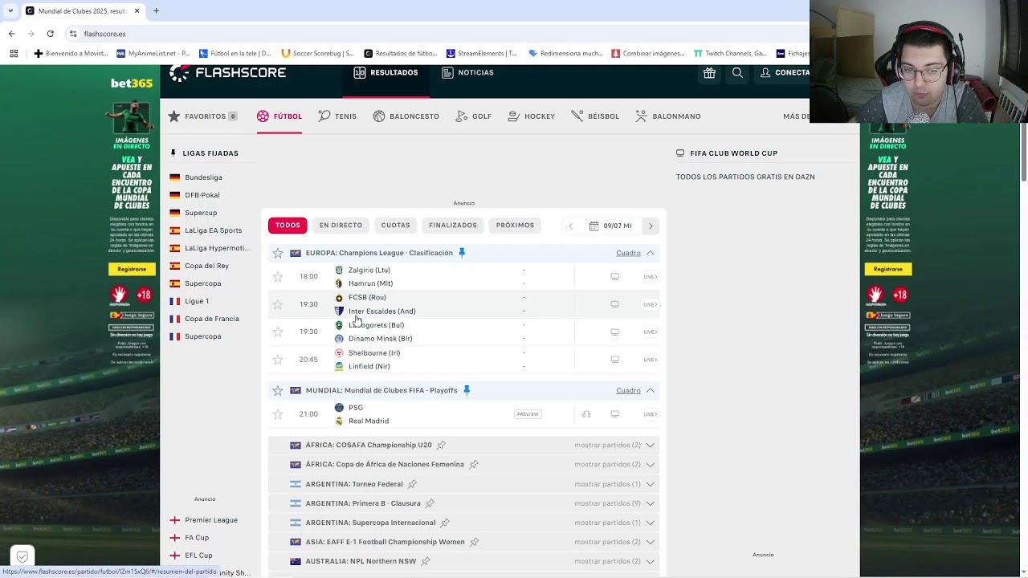Open the Resultados tab

[x=386, y=73]
